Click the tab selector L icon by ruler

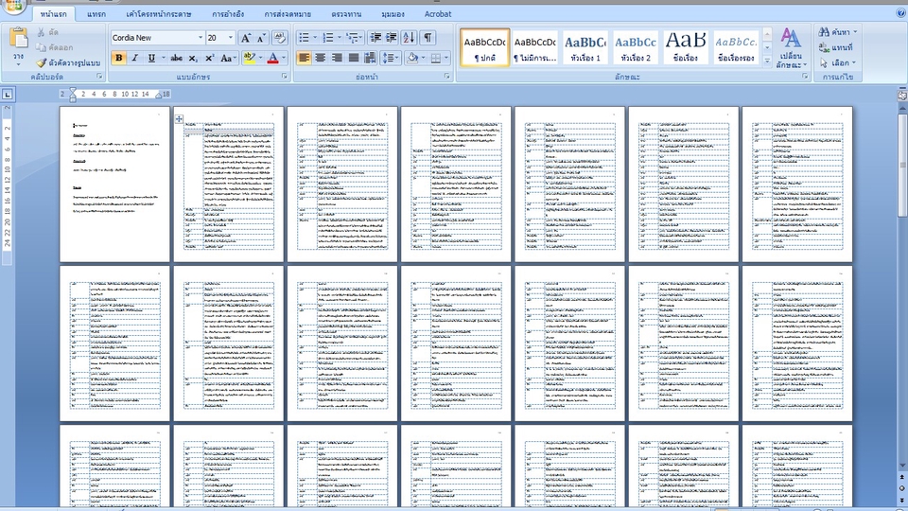point(8,94)
